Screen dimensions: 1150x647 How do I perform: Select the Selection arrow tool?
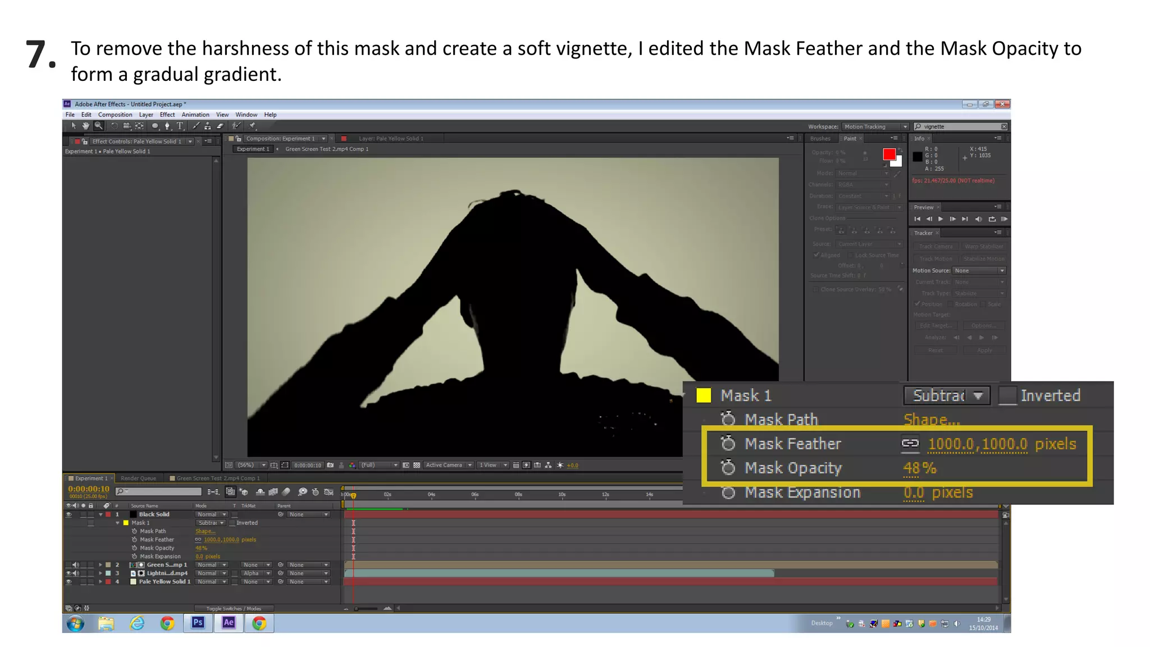74,126
